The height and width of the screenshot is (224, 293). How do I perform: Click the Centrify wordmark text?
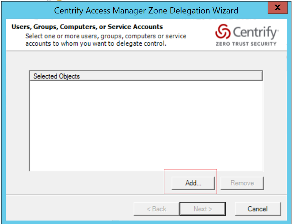[255, 32]
